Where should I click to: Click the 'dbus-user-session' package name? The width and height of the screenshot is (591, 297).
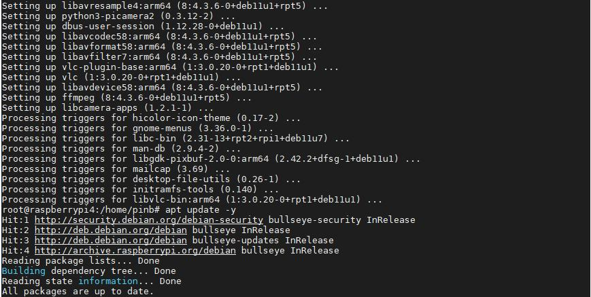[x=108, y=27]
